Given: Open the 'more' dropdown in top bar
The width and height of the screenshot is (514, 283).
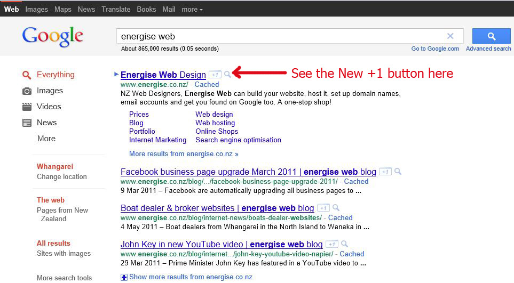Looking at the screenshot, I should click(x=192, y=9).
